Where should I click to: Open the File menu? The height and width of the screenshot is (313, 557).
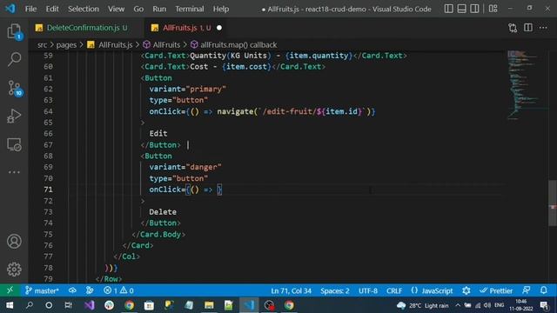(x=31, y=9)
